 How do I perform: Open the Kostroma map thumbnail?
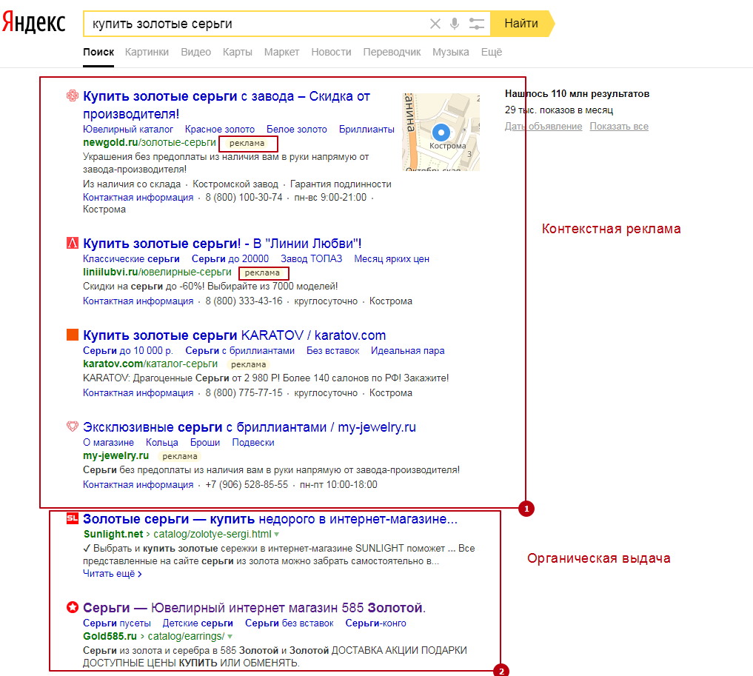point(441,132)
